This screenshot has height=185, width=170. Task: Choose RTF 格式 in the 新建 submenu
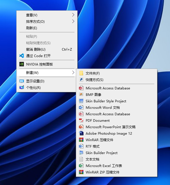[x=92, y=146]
